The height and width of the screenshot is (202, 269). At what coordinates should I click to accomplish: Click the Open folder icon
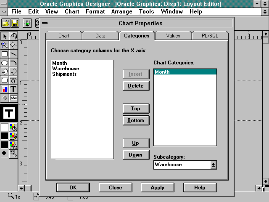6,23
